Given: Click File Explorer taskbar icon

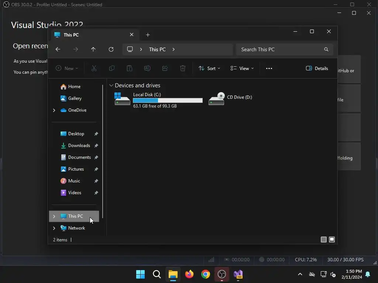Looking at the screenshot, I should [173, 274].
